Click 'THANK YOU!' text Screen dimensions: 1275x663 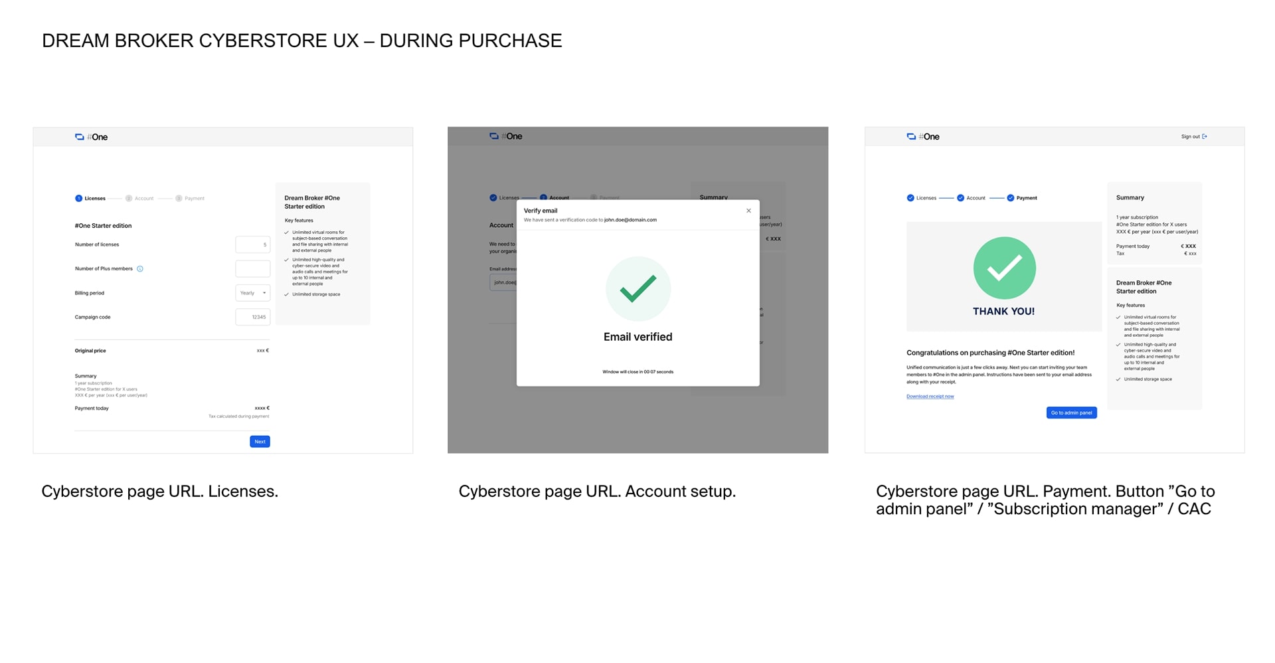pyautogui.click(x=1003, y=311)
